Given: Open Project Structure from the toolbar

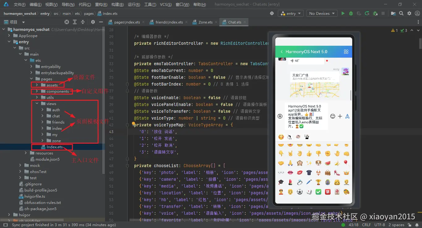Looking at the screenshot, I should point(393,14).
